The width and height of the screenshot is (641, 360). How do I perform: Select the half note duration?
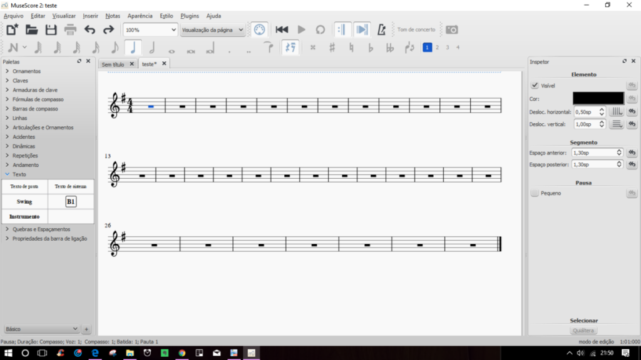(151, 47)
